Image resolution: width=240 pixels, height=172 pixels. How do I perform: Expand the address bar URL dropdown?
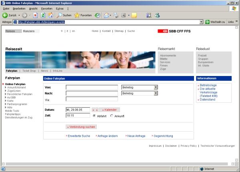[202, 22]
